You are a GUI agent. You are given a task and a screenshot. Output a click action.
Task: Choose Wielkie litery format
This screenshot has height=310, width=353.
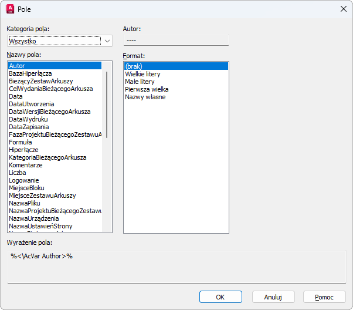click(142, 74)
